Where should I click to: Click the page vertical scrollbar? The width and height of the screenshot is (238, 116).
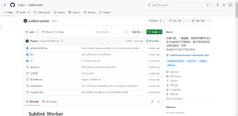click(237, 58)
